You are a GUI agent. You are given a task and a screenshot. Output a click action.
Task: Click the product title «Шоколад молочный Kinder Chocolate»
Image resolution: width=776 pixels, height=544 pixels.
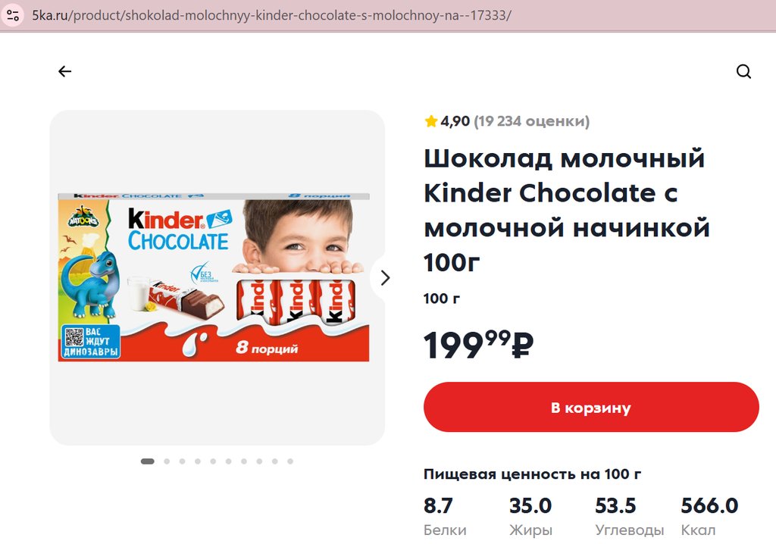566,210
